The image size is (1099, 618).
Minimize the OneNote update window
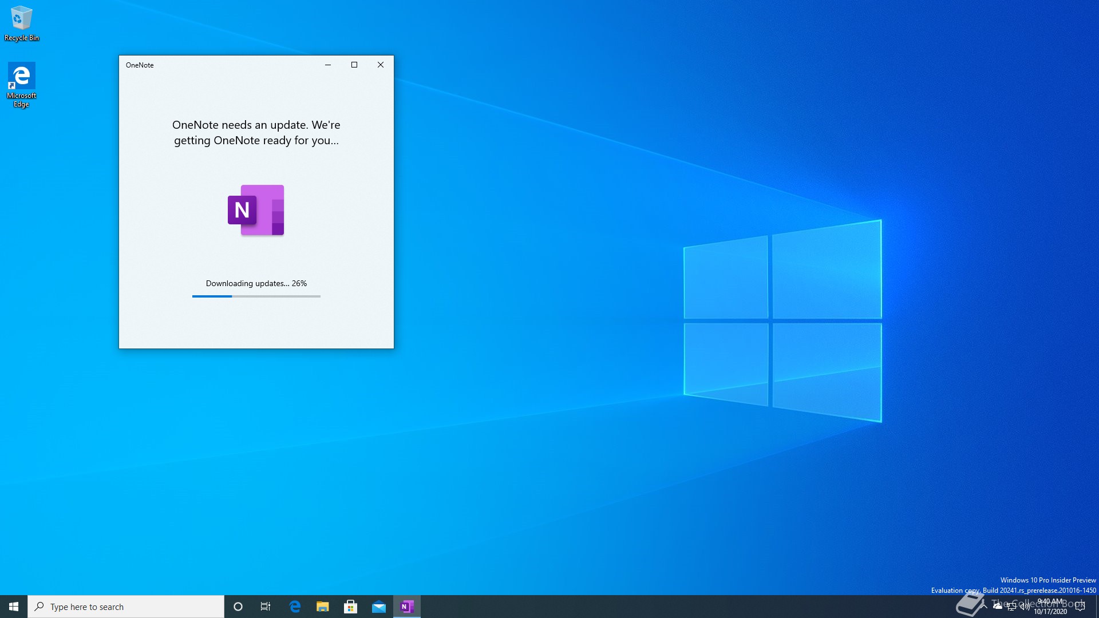(x=328, y=65)
